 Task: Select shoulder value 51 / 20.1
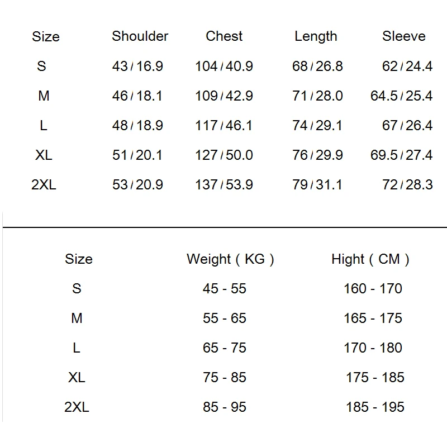[x=137, y=155]
